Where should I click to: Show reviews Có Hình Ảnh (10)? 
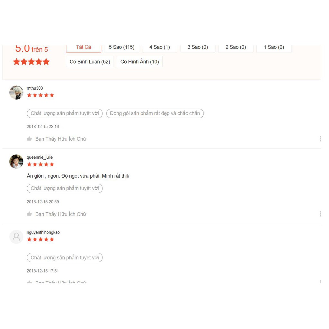click(139, 62)
